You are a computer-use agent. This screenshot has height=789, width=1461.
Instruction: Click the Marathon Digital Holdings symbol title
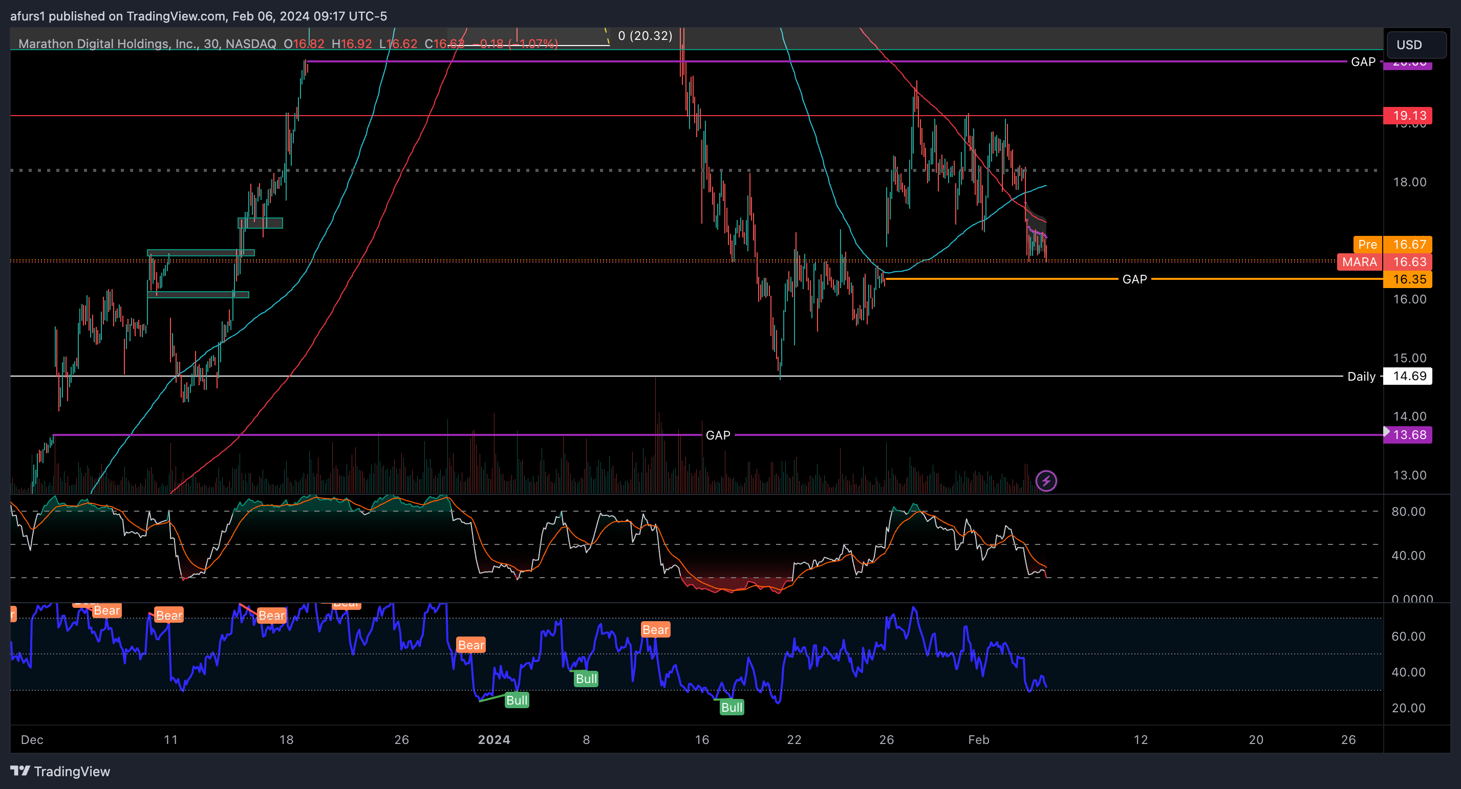tap(147, 43)
